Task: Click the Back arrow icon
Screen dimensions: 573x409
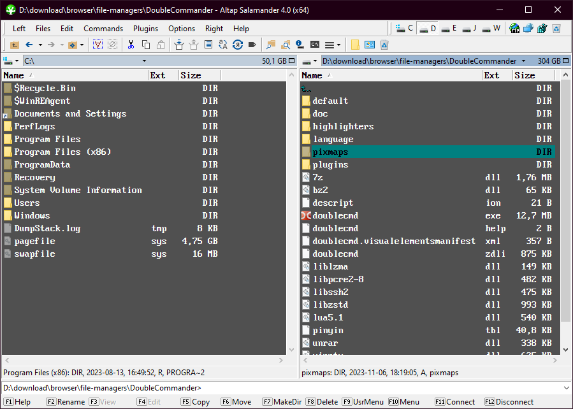Action: click(x=29, y=45)
